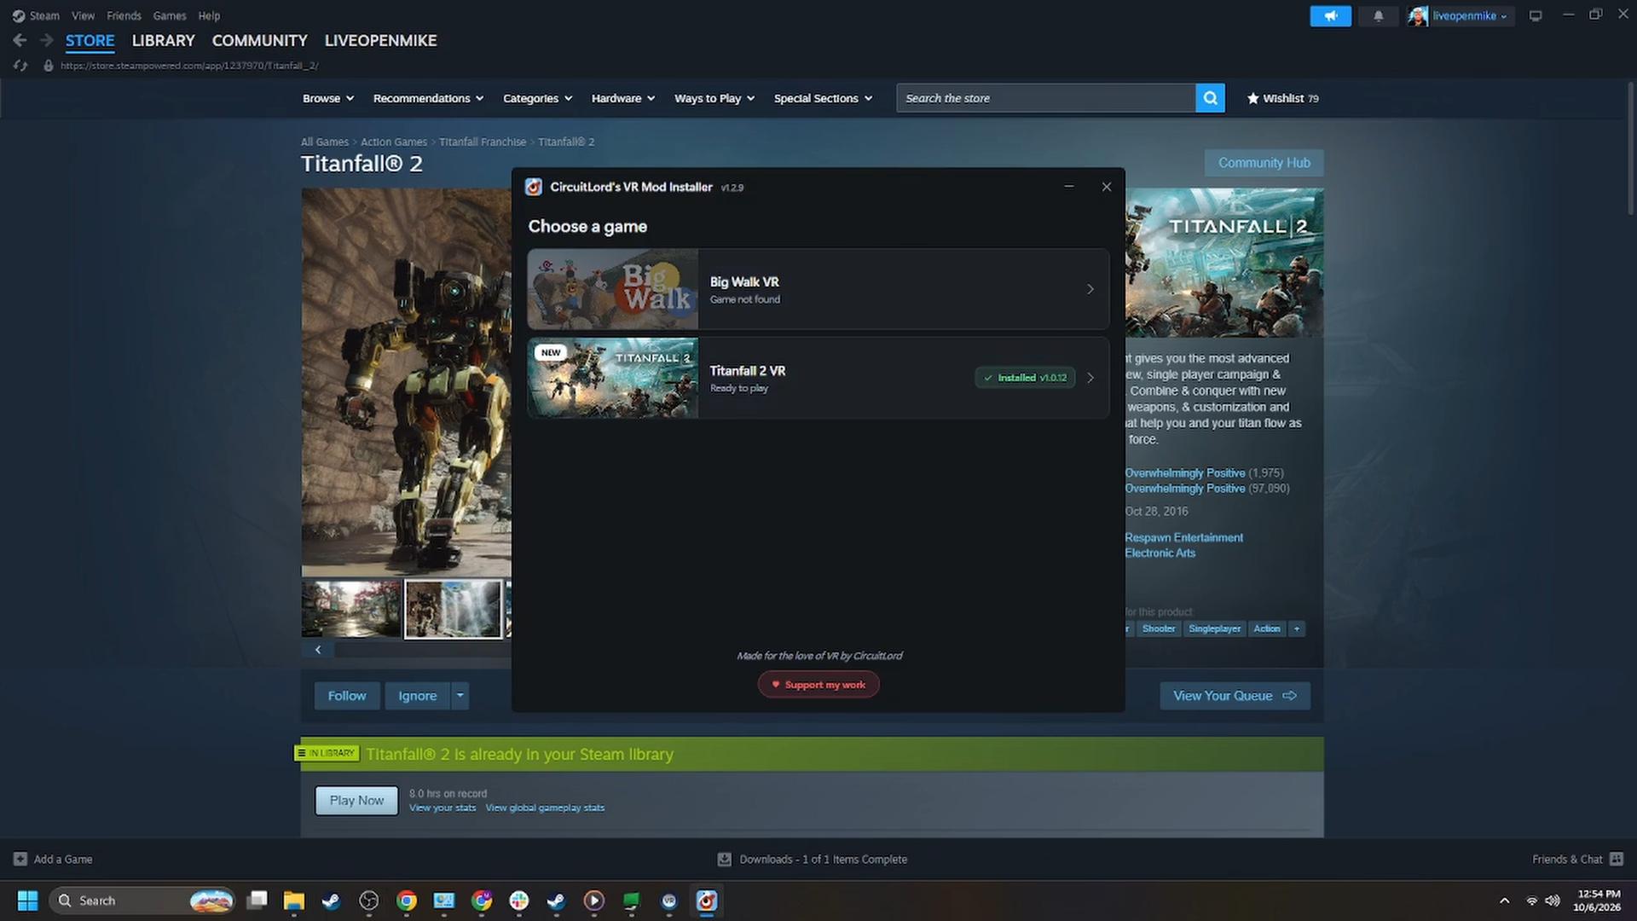Open File Explorer from the taskbar

(294, 901)
